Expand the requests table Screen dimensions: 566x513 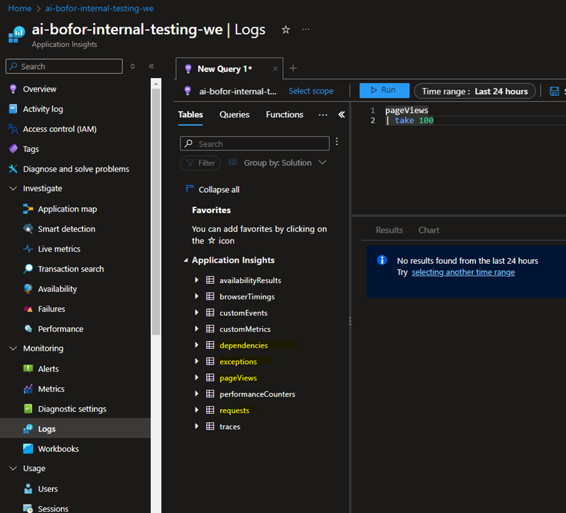tap(197, 410)
